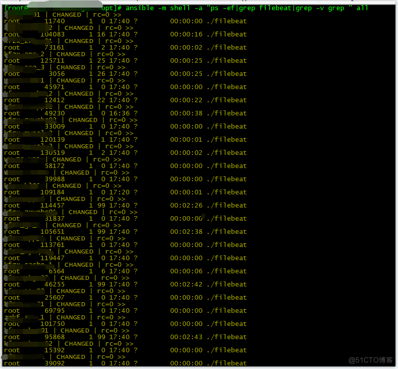Select CPU time 00:02:42
Viewport: 398px width, 369px height.
coord(186,285)
